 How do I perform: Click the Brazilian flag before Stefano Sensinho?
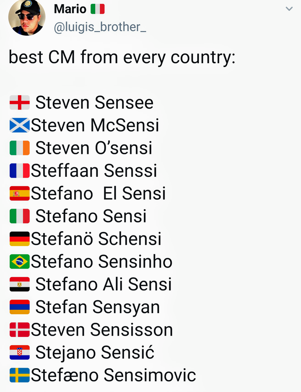(20, 261)
